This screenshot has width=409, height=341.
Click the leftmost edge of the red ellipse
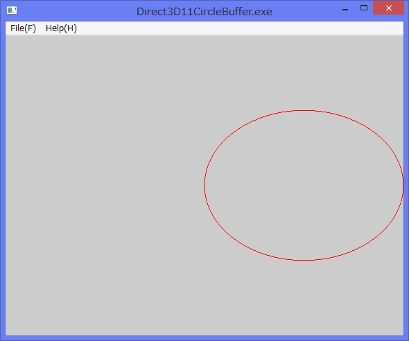point(204,185)
